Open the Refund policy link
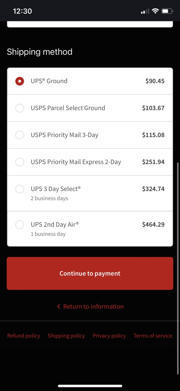This screenshot has width=180, height=391. [23, 336]
